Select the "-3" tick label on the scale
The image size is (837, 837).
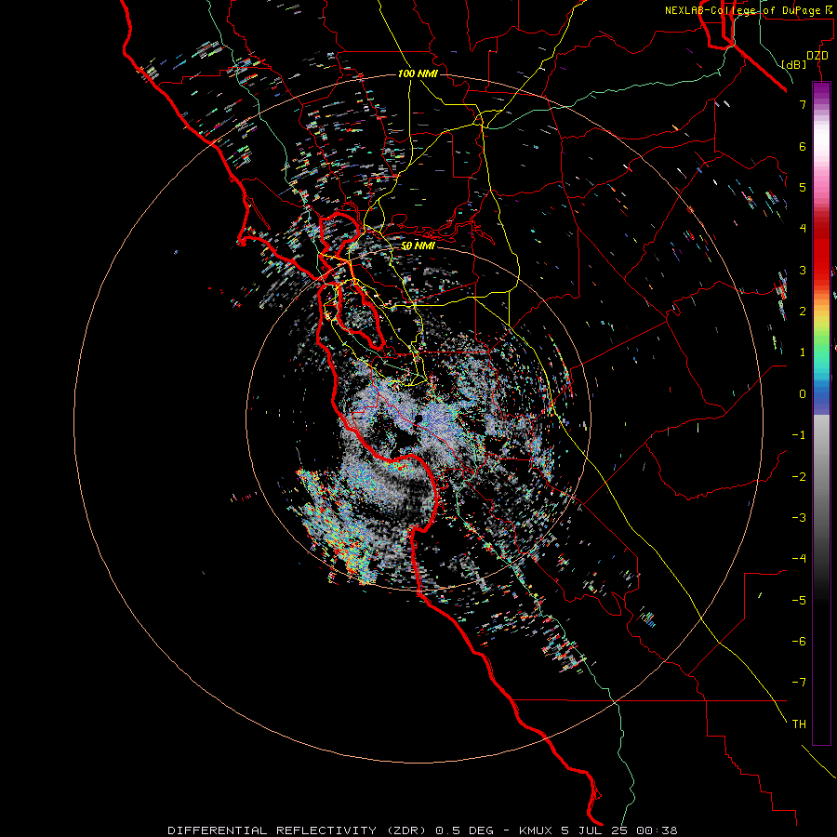pyautogui.click(x=799, y=517)
